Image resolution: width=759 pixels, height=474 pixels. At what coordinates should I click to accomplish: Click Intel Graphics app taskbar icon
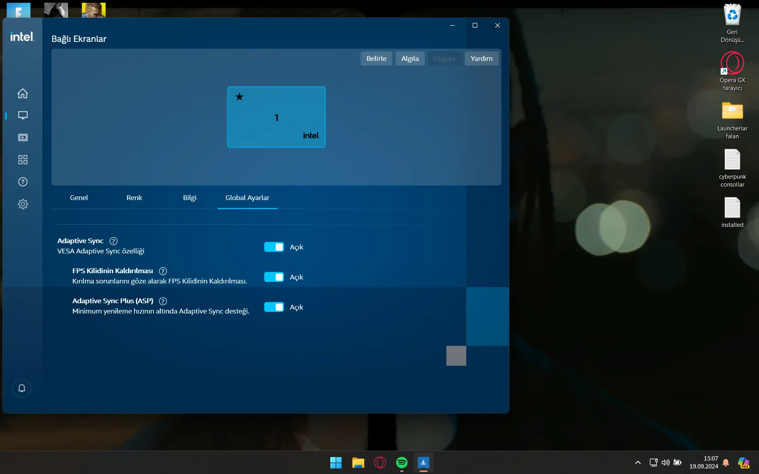click(x=424, y=463)
